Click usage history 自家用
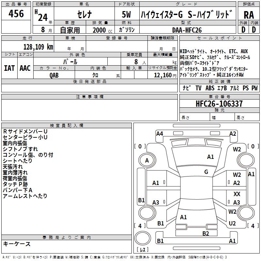This screenshot has width=261, height=261. (x=70, y=30)
